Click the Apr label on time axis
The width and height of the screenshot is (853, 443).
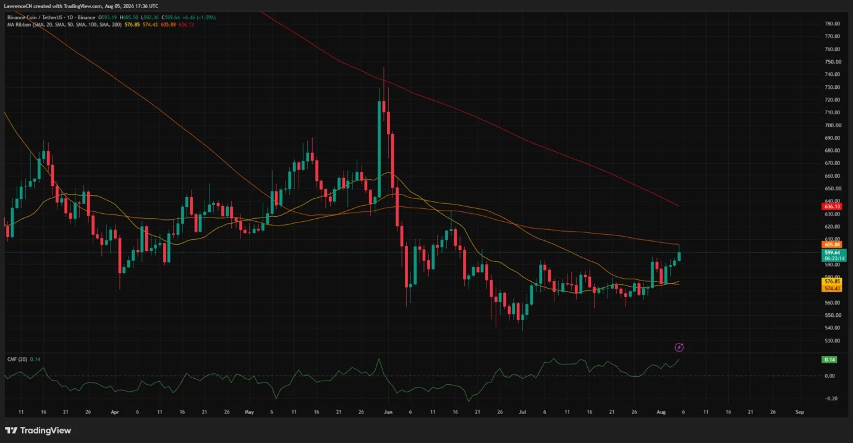point(114,411)
